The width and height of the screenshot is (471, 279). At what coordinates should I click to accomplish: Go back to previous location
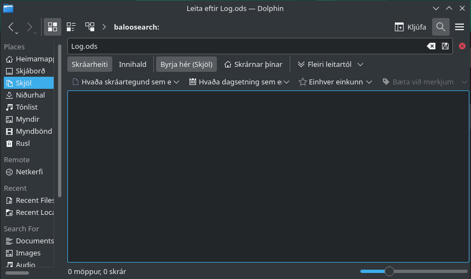[x=12, y=27]
